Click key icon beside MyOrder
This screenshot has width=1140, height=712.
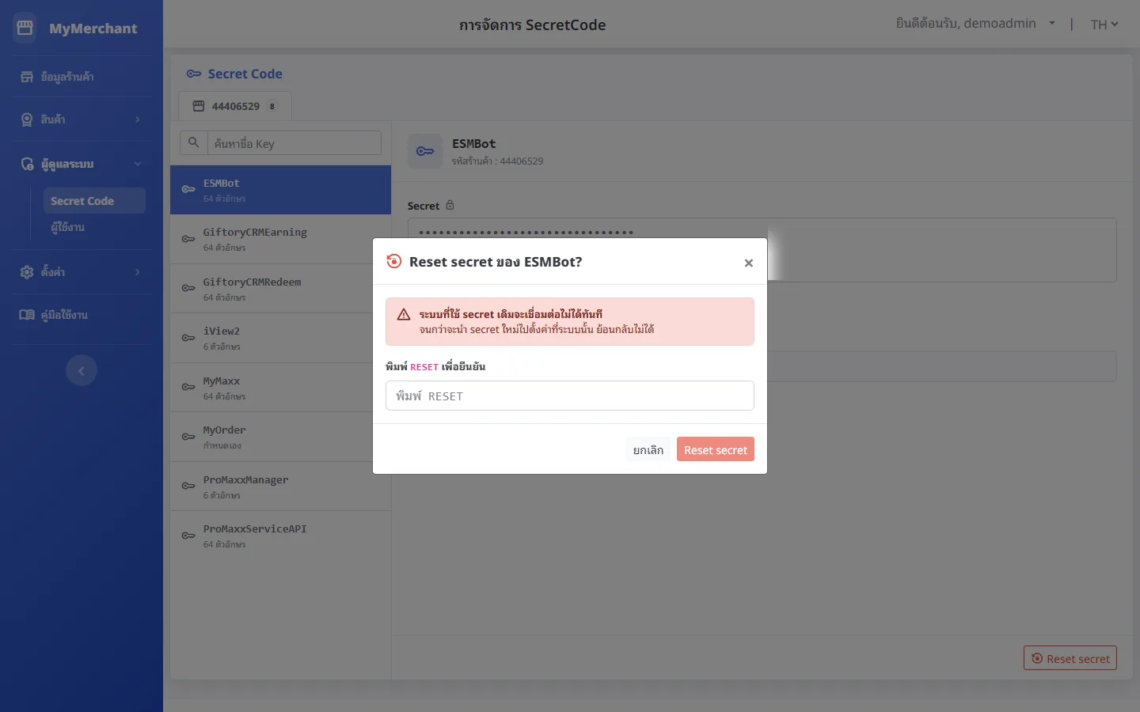pyautogui.click(x=188, y=437)
